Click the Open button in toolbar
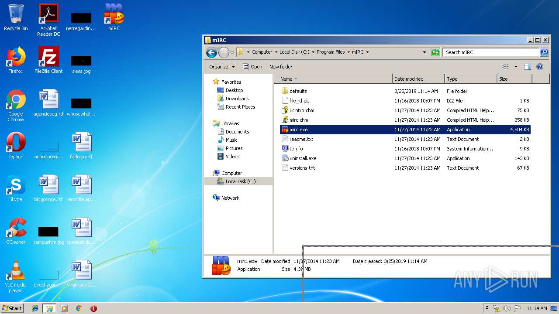Viewport: 559px width, 314px height. coord(252,67)
